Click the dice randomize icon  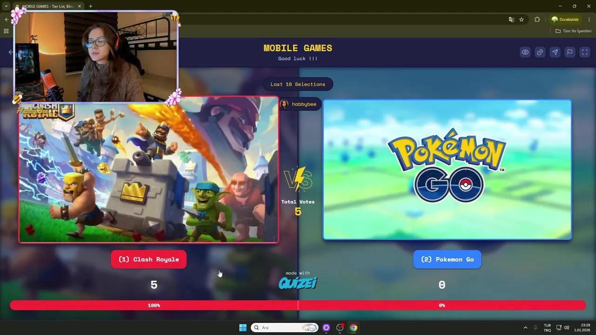tap(540, 52)
